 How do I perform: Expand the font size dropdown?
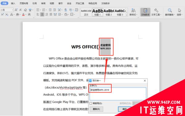[x=12, y=10]
